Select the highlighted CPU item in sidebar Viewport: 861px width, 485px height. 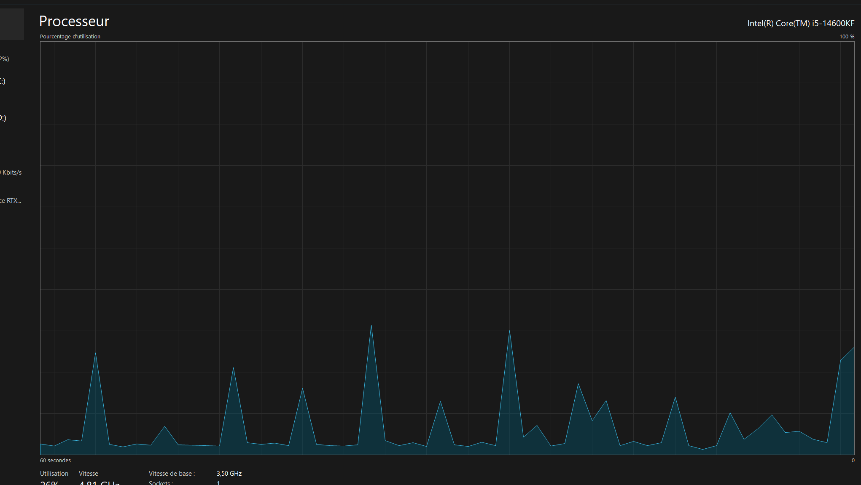point(12,24)
